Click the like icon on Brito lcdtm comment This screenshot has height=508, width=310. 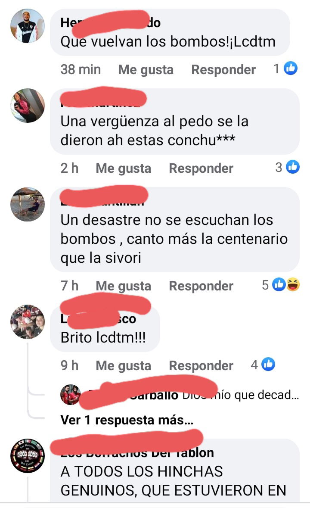268,364
